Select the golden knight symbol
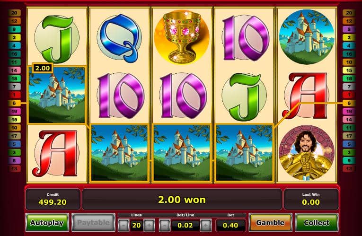The height and width of the screenshot is (236, 362). (306, 153)
